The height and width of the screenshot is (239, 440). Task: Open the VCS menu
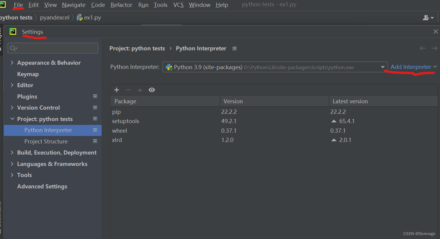[x=179, y=5]
